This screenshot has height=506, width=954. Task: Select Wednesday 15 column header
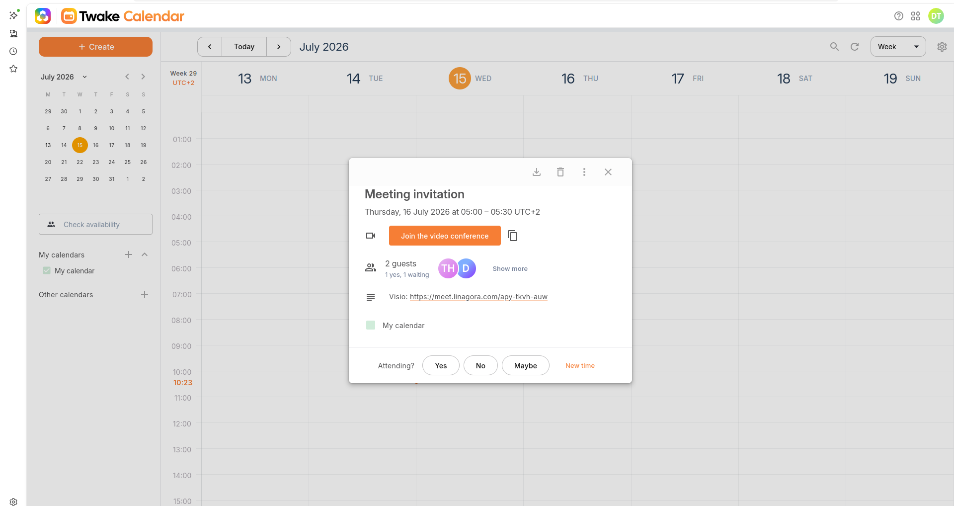click(470, 79)
